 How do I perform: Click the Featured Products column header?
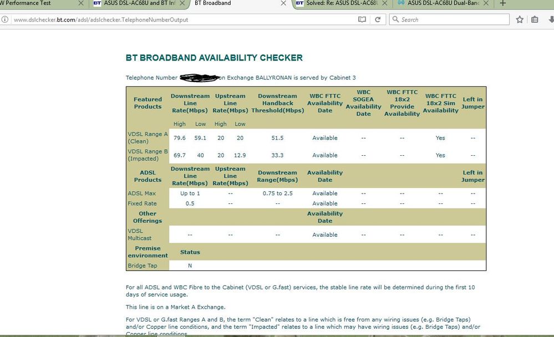click(148, 103)
